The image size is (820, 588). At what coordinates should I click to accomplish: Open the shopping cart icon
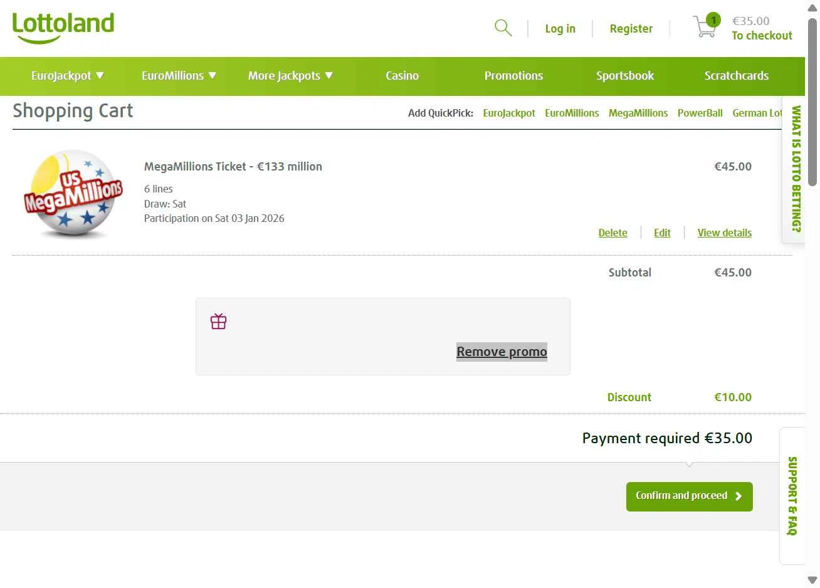point(707,26)
